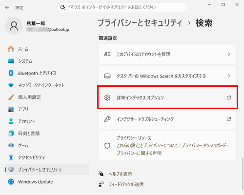Expand タスク バーの Windows Search chevron
Screen dimensions: 244x195
[229, 76]
